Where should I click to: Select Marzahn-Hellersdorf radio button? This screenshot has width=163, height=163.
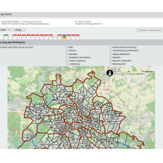(x=111, y=61)
